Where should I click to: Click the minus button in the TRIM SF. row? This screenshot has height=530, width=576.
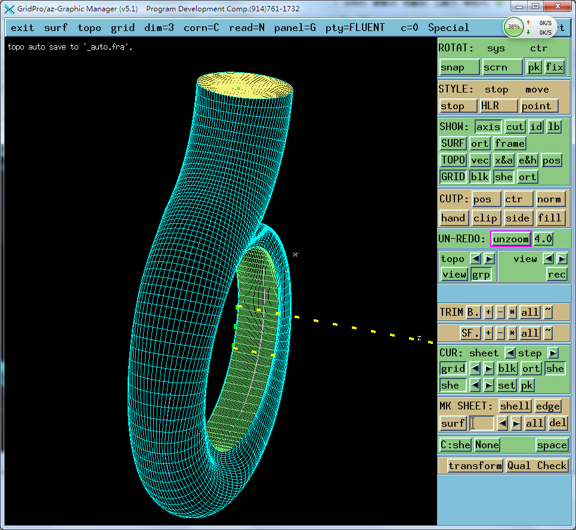click(x=500, y=333)
